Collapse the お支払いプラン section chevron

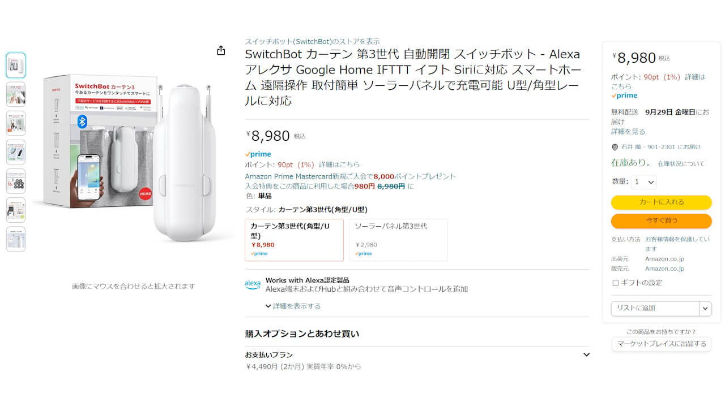[x=587, y=354]
